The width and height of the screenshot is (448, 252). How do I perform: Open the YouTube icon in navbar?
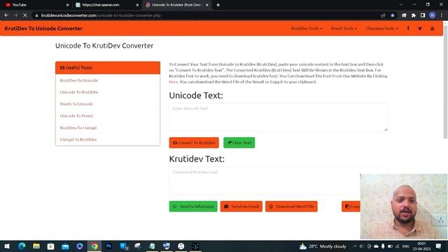[433, 28]
